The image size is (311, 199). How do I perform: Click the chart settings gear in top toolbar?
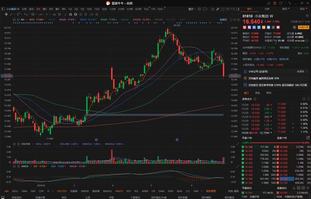pos(199,9)
